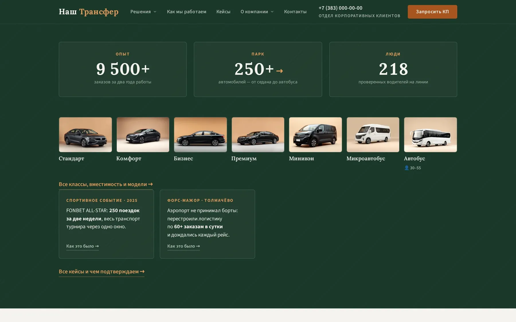Viewport: 516px width, 322px height.
Task: Expand the О компании dropdown
Action: click(x=257, y=12)
